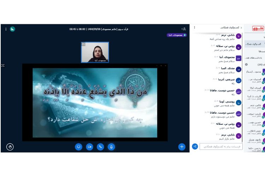Image resolution: width=265 pixels, height=169 pixels.
Task: Make the webcam video fullscreen via its corner icon
Action: coord(83,44)
